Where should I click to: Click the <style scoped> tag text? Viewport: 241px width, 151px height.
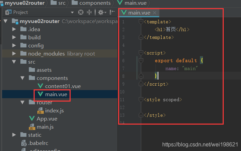coord(163,100)
